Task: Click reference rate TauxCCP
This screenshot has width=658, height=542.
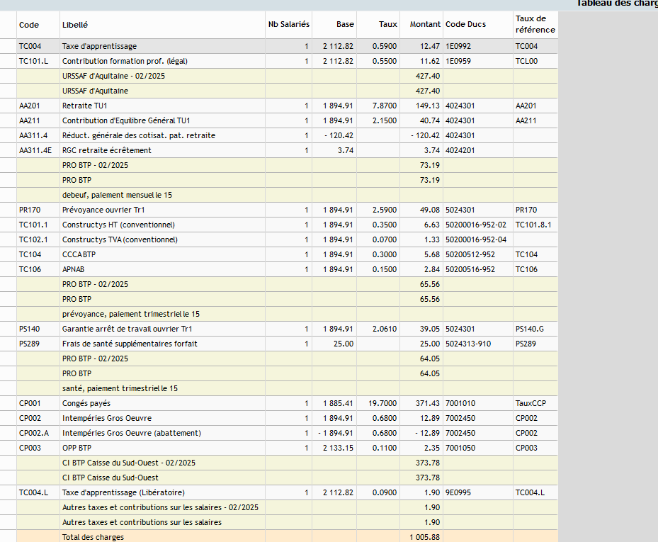Action: pos(531,403)
